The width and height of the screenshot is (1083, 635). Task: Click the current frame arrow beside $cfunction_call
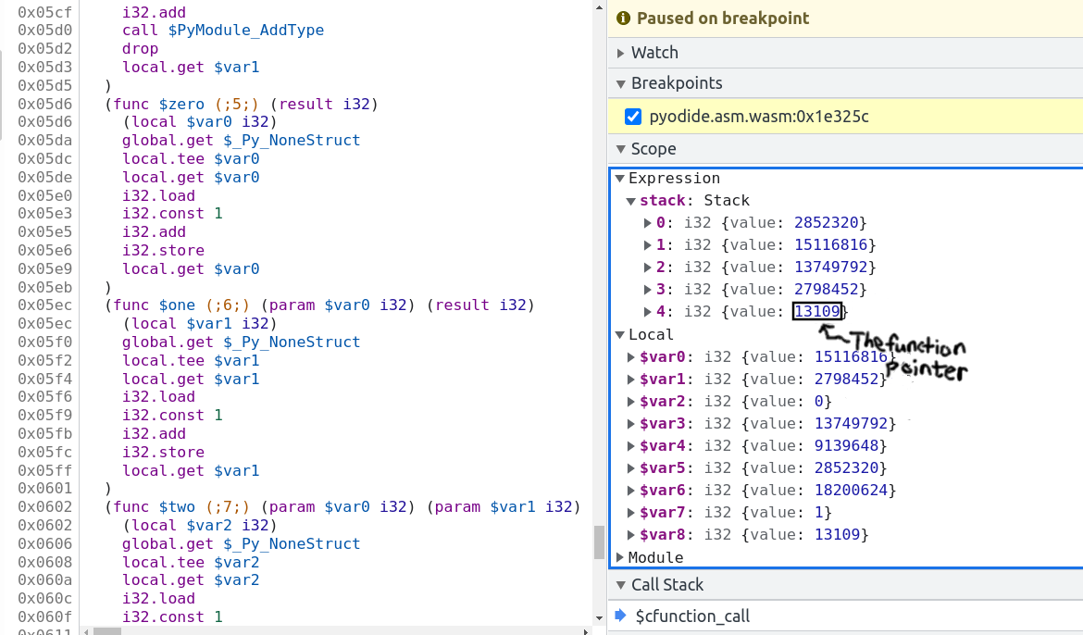coord(620,615)
